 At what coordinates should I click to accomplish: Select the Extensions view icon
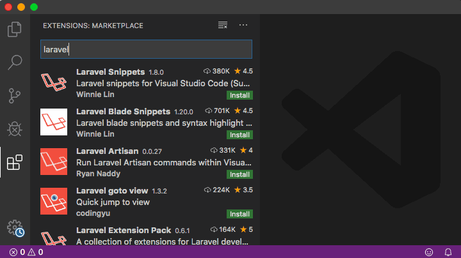tap(15, 162)
